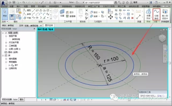Viewport: 172px width, 106px height.
Task: Expand the 注释符号 tree node
Action: click(x=6, y=69)
